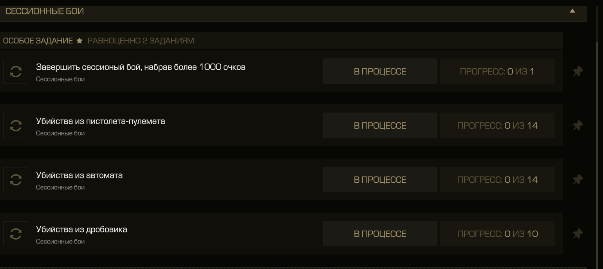This screenshot has height=269, width=603.
Task: Select В процессе for assault rifle kills
Action: point(380,180)
